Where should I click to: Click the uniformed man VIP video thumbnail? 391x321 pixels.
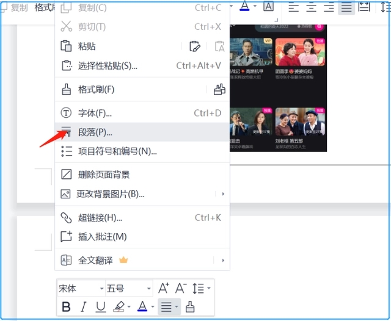tap(251, 52)
